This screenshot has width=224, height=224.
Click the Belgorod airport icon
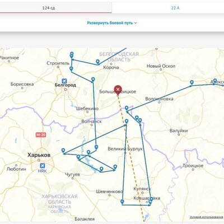[64, 81]
